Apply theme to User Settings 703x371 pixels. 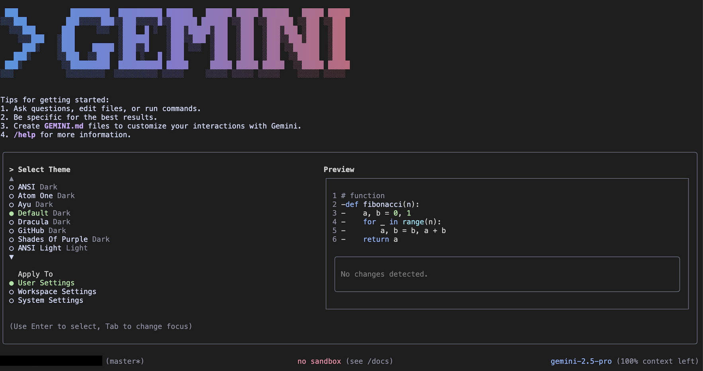tap(42, 283)
